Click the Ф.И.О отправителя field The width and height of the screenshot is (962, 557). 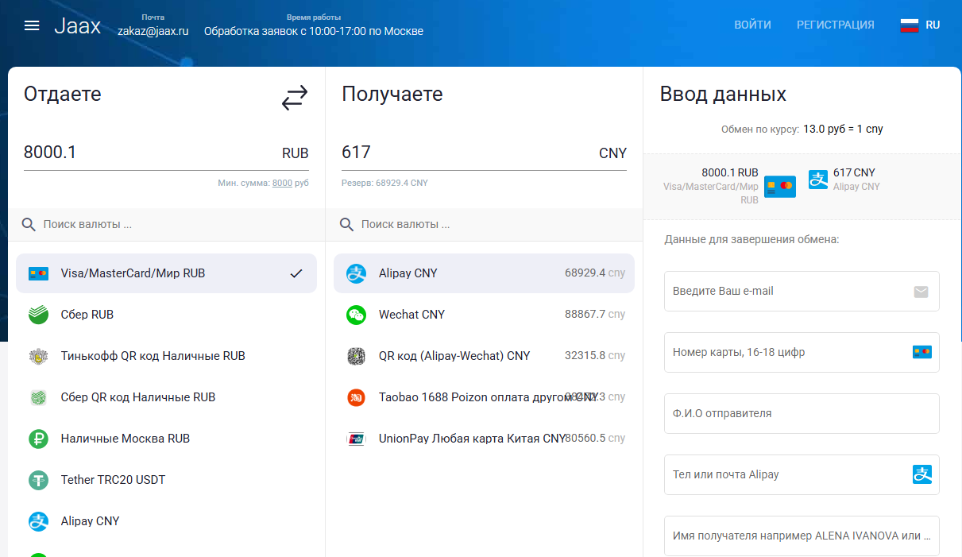pyautogui.click(x=802, y=413)
